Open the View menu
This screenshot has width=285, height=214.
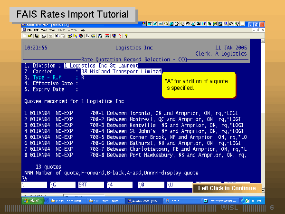[x=44, y=30]
